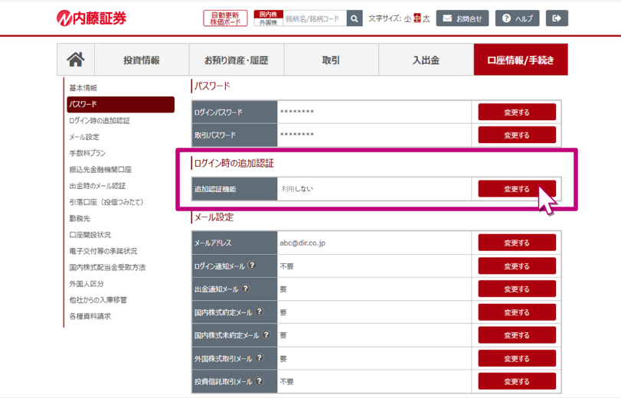The width and height of the screenshot is (621, 398).
Task: Switch search market to 外国株
Action: click(267, 22)
